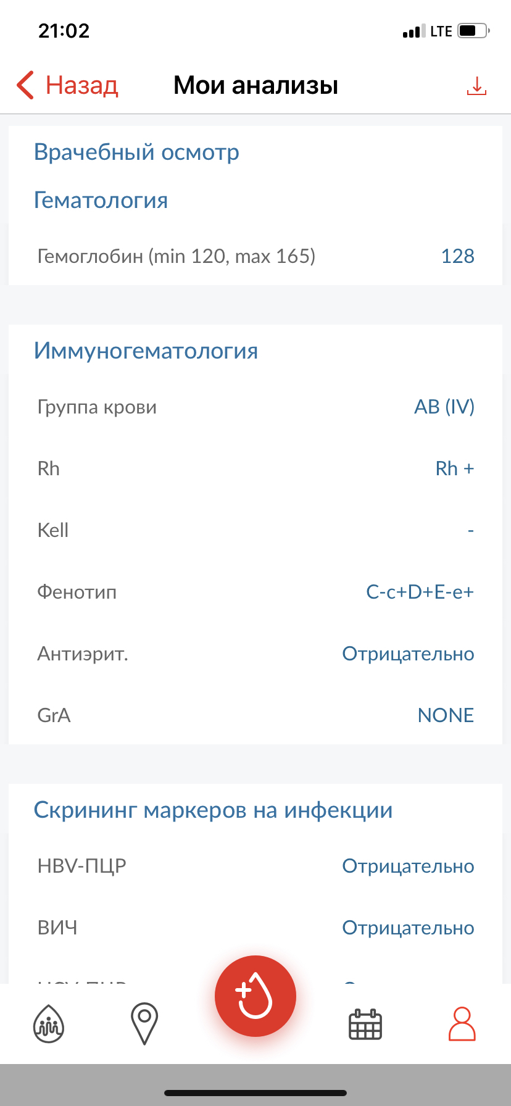Open the map location pin tab
Viewport: 511px width, 1106px height.
pyautogui.click(x=144, y=1023)
